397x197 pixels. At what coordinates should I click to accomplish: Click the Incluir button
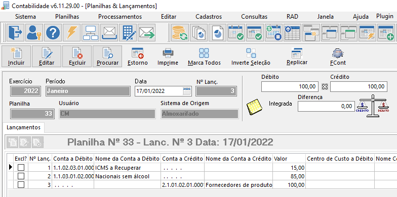pos(16,57)
